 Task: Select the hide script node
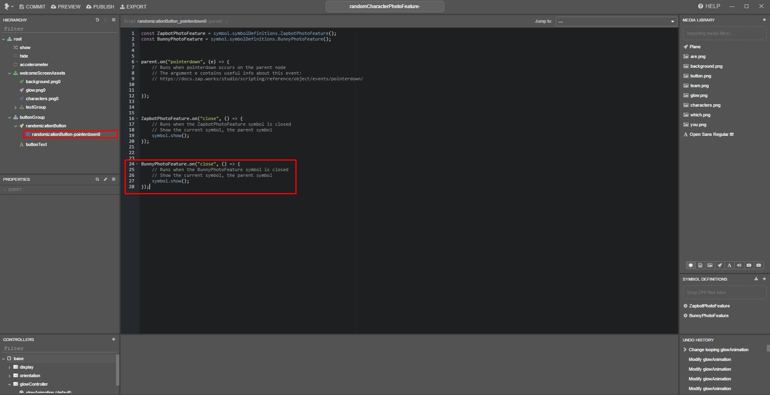tap(24, 56)
